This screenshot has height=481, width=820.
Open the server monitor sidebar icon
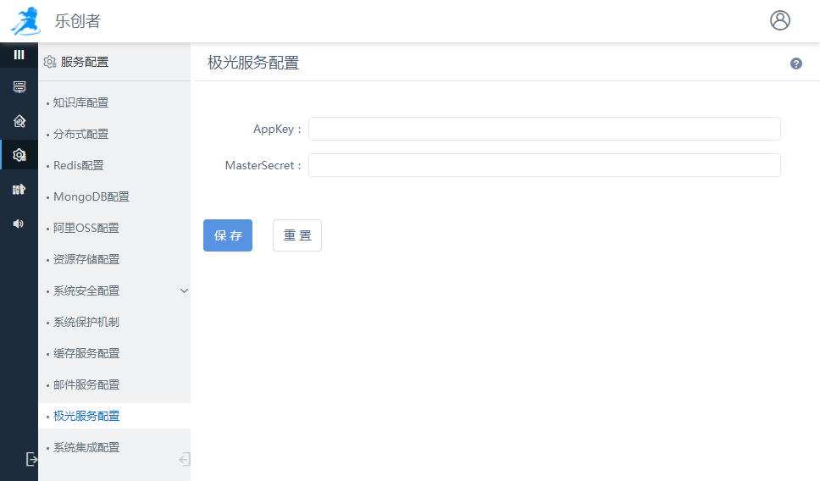click(19, 87)
